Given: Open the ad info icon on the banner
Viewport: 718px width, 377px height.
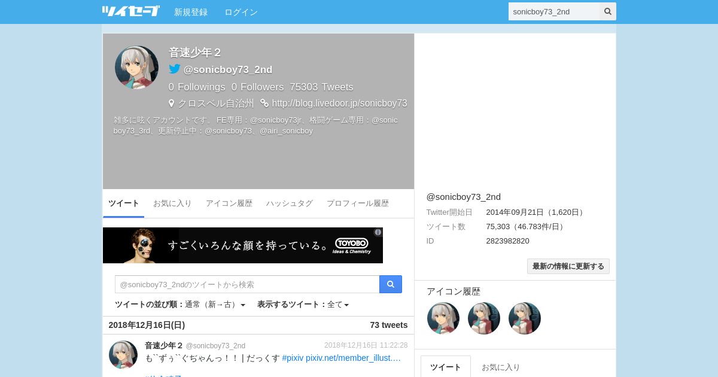Looking at the screenshot, I should pos(378,232).
